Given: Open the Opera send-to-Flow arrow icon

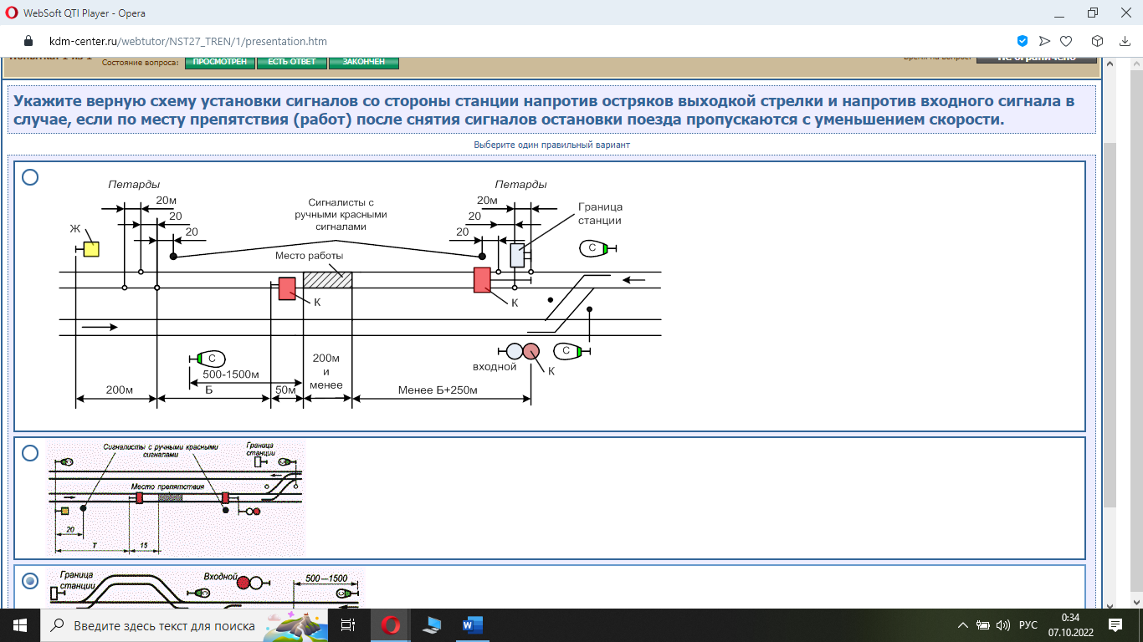Looking at the screenshot, I should pos(1044,41).
